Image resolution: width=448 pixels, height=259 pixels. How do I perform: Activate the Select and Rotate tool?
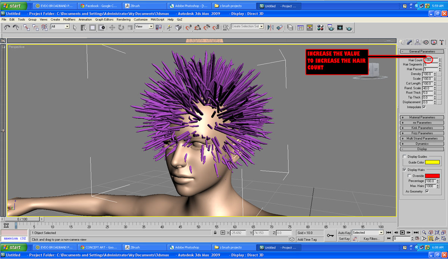[121, 28]
